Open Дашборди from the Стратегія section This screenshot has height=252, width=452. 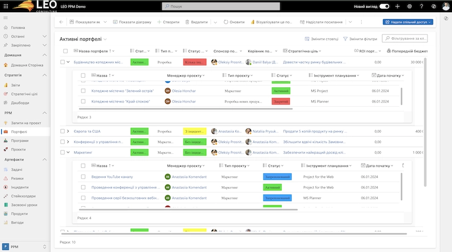click(20, 103)
